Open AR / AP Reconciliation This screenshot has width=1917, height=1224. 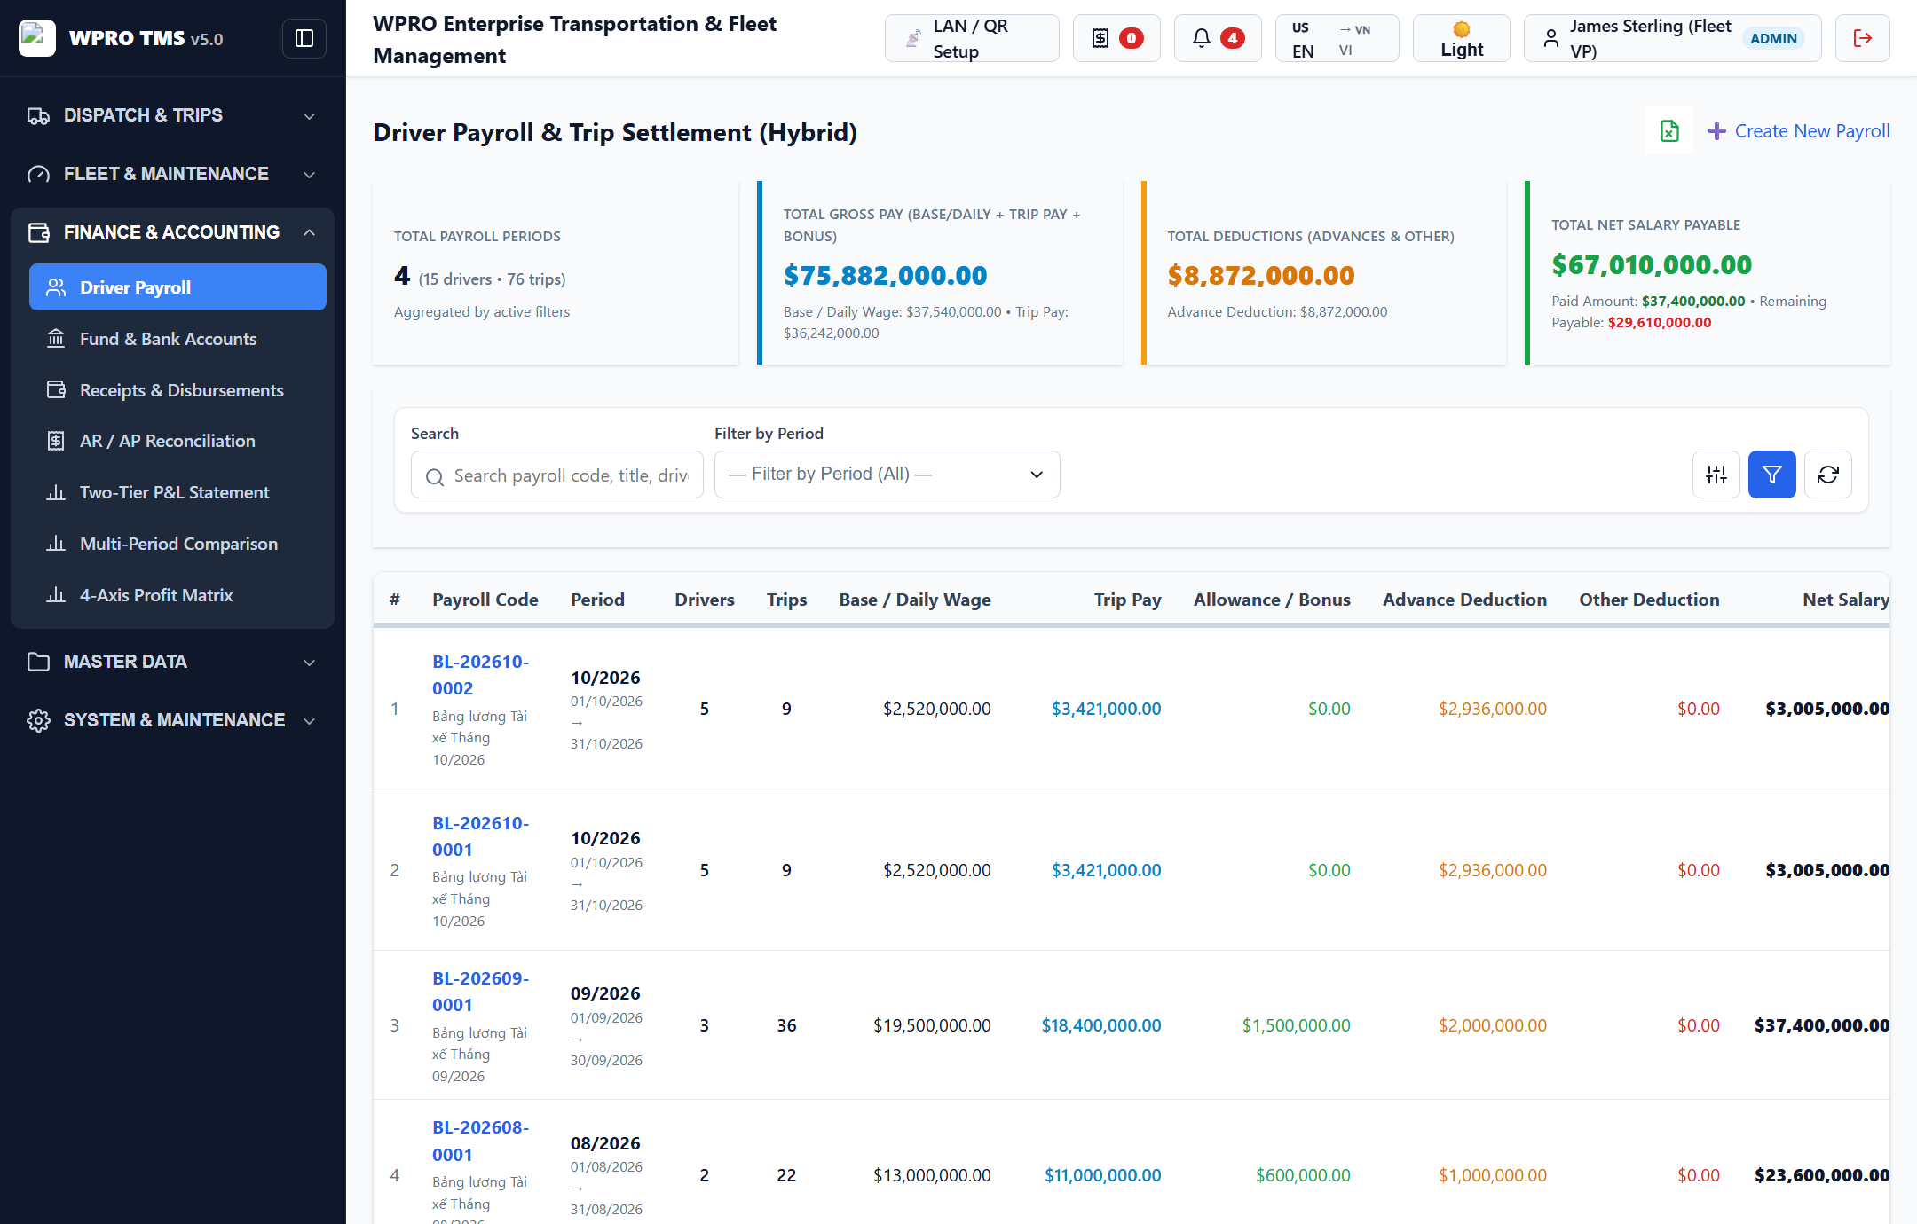click(177, 441)
